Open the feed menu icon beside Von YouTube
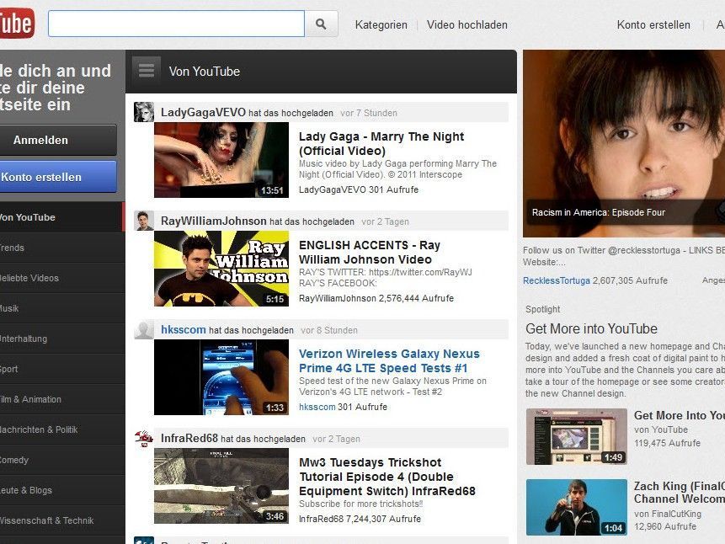The height and width of the screenshot is (544, 725). click(147, 72)
